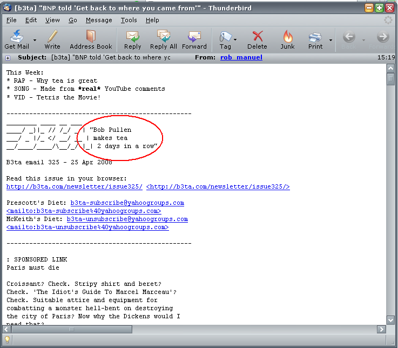Open the Print dropdown arrow
The height and width of the screenshot is (348, 398).
[330, 40]
